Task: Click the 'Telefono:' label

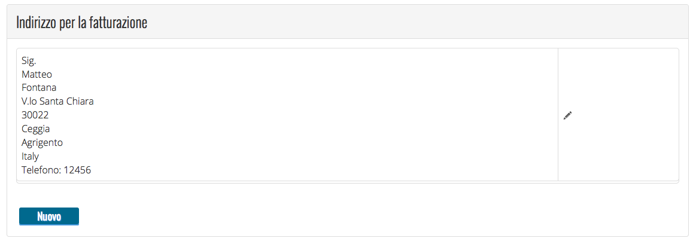Action: (x=41, y=170)
